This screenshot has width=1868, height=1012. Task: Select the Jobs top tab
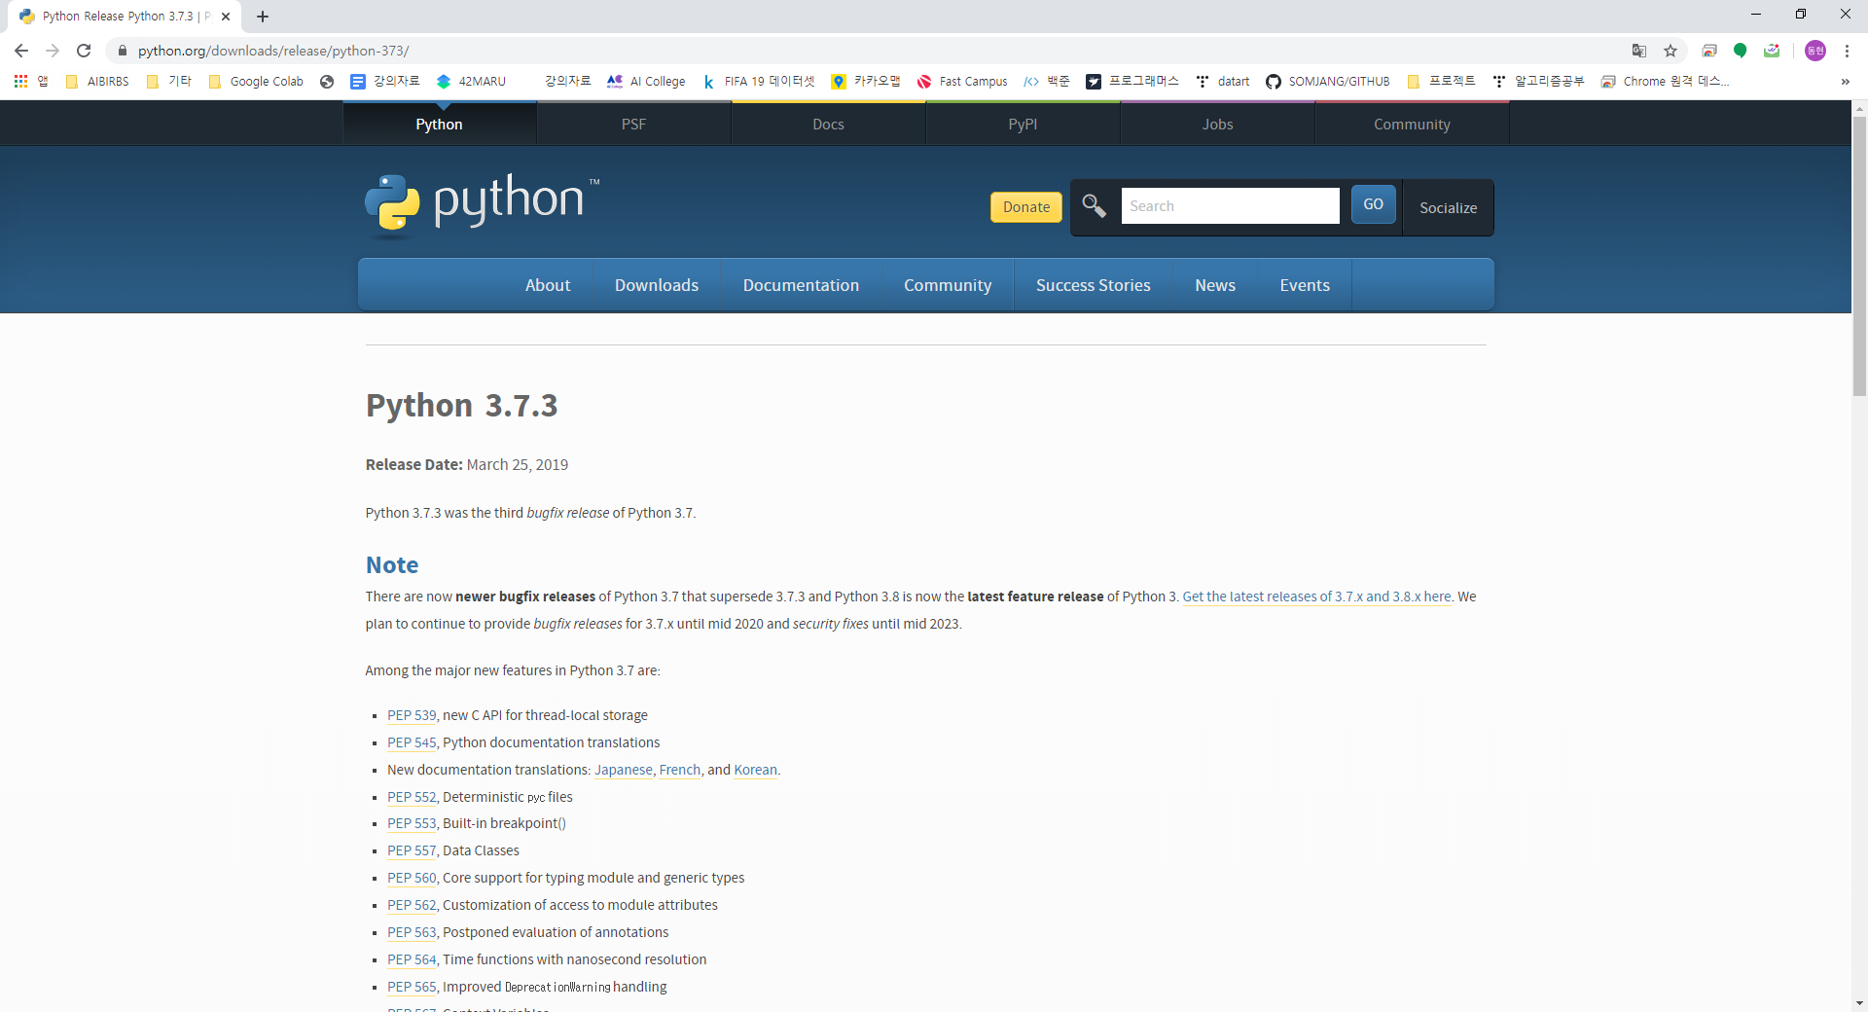coord(1217,124)
